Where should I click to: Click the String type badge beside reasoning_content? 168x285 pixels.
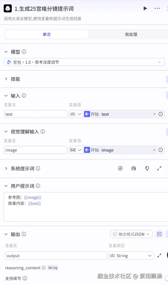53,268
